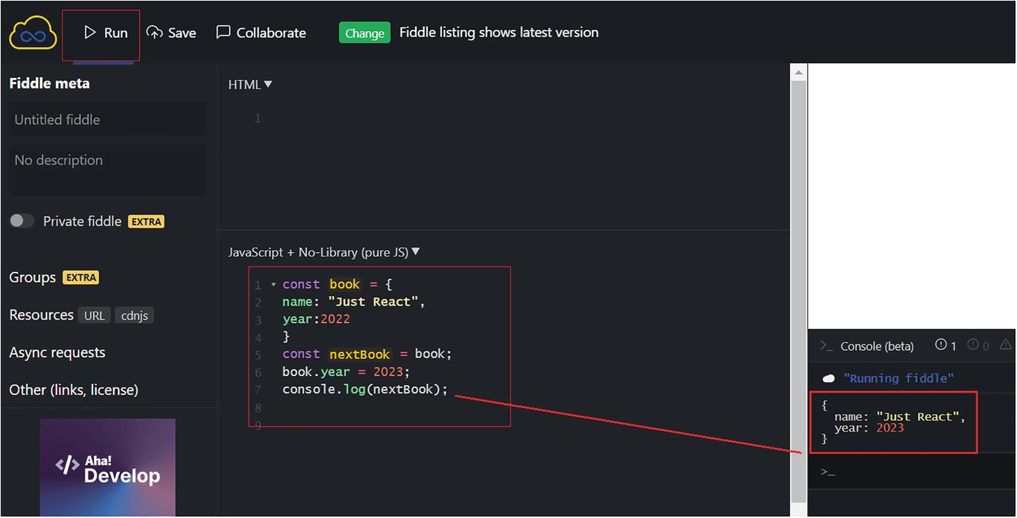Click the cdnjs resources button
Screen dimensions: 1017x518
(134, 316)
